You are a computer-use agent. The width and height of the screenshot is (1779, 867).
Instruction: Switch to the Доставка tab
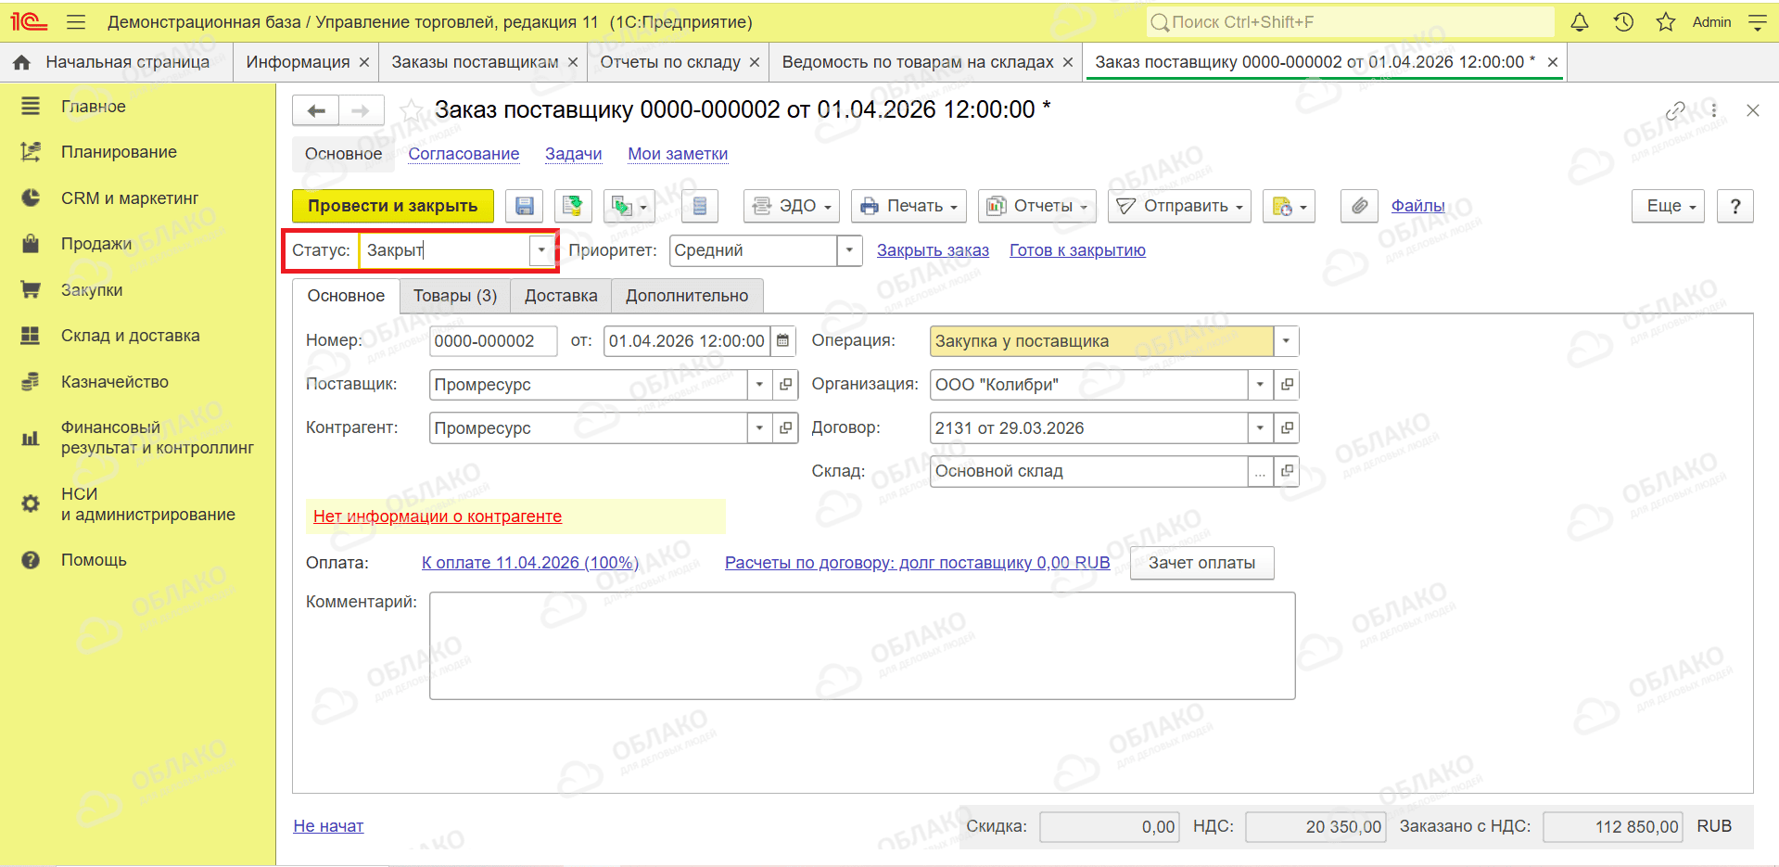[561, 296]
